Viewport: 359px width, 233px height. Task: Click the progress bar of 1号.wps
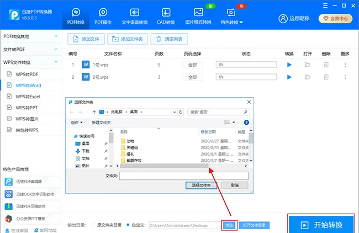(x=246, y=65)
